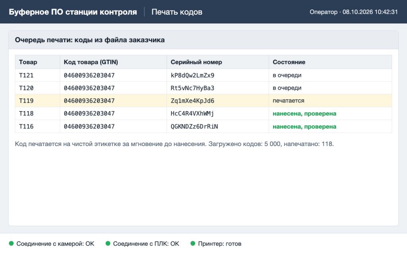Screen dimensions: 407x254
Task: Click "нанесена, проверена" status in row T116
Action: pyautogui.click(x=304, y=127)
